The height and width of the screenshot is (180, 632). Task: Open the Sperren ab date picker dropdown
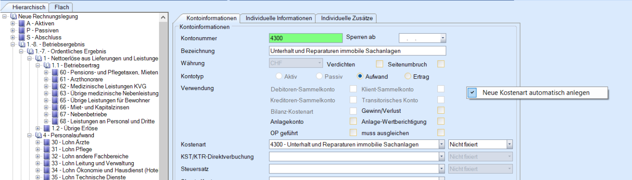443,38
